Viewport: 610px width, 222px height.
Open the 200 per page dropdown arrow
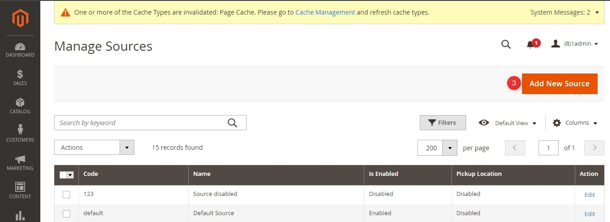coord(451,148)
